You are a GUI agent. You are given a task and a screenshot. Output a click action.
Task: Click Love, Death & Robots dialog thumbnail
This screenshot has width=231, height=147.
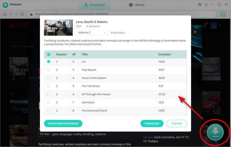pos(58,27)
